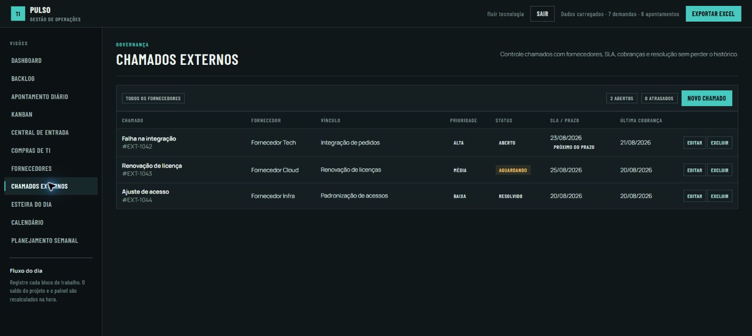Click Padronização de acessos cell

click(354, 196)
